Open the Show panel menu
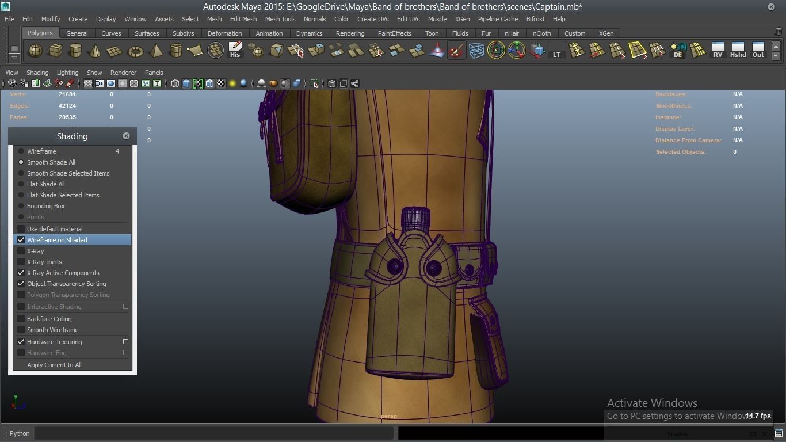The width and height of the screenshot is (786, 442). click(x=94, y=73)
